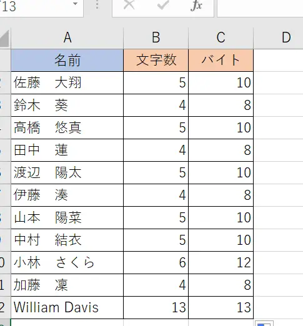Click the Enter checkmark icon in formula bar
Viewport: 303px width, 326px height.
(163, 4)
